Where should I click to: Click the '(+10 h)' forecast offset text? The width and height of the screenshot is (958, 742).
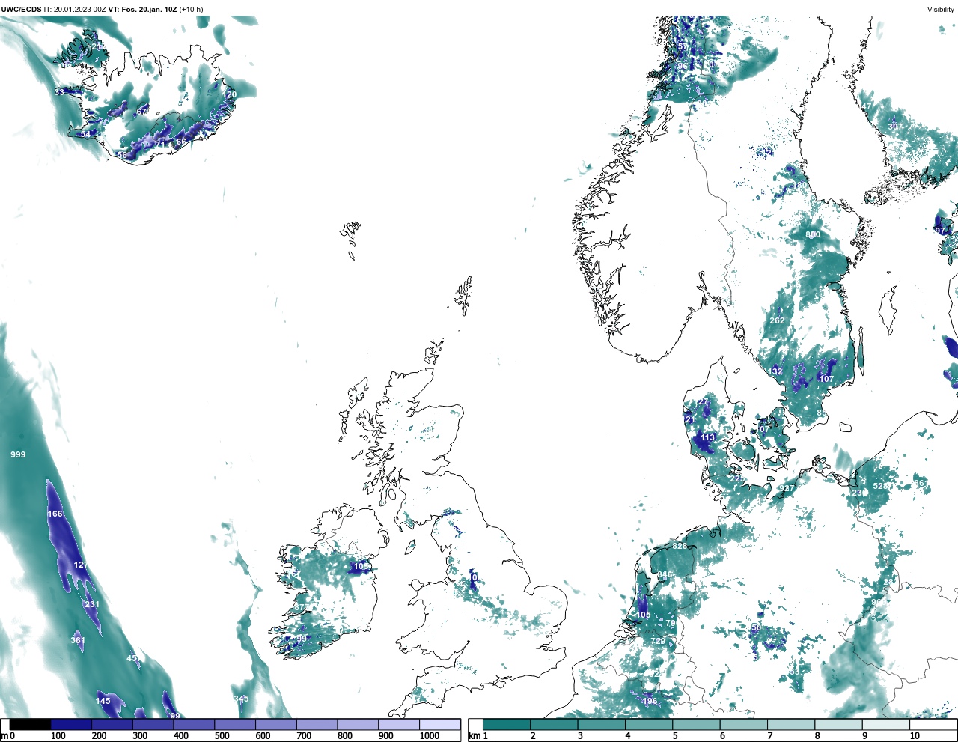click(x=191, y=10)
